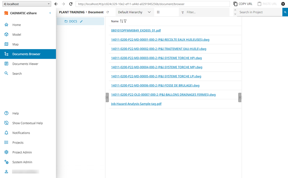Click the System Admin gears icon
Screen dimensions: 288x178
tap(7, 162)
